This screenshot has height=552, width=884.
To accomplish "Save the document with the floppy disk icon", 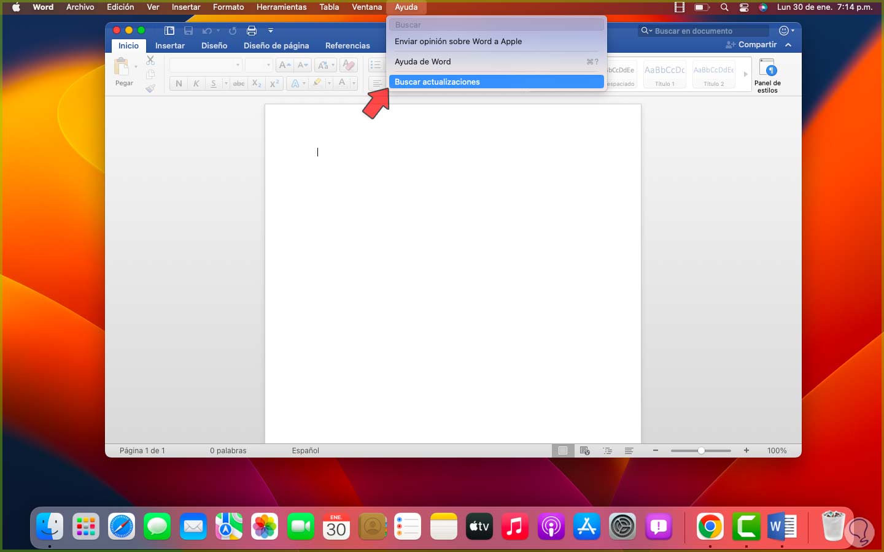I will tap(188, 31).
